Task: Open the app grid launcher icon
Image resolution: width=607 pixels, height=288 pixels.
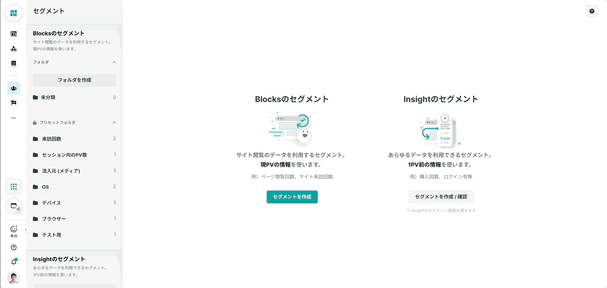Action: [13, 187]
